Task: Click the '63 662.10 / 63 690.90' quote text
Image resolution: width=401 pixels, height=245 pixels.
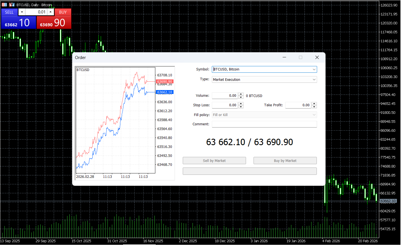Action: pos(250,142)
